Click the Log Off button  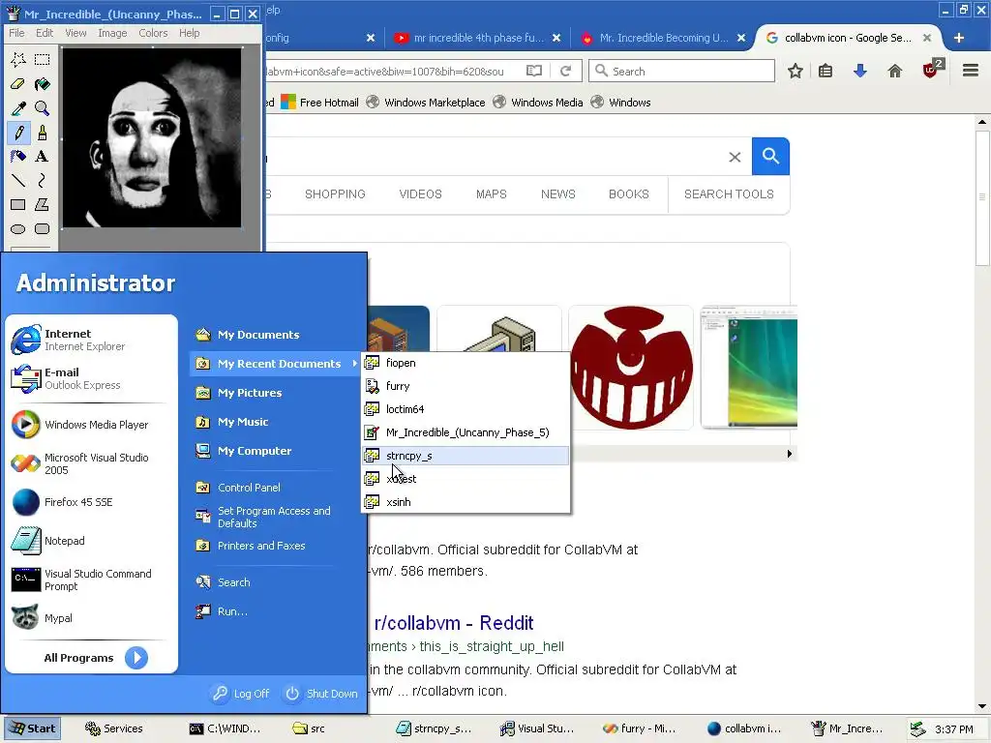point(241,694)
